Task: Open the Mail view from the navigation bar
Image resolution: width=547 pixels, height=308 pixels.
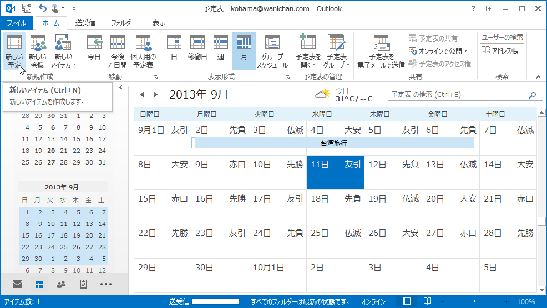Action: 17,284
